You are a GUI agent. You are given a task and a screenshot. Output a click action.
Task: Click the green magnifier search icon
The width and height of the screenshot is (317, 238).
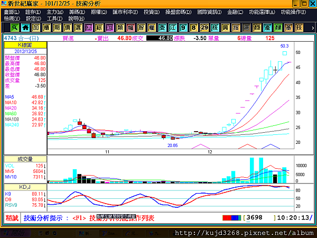coord(15,28)
